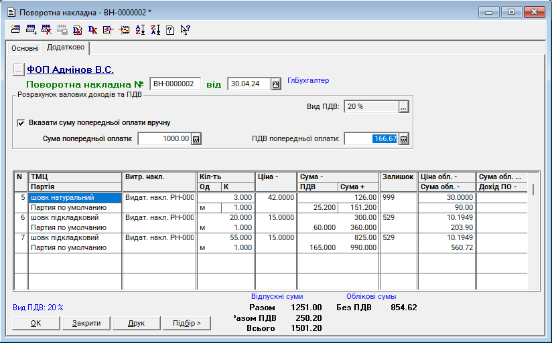Screen dimensions: 552x343
Task: Switch to the Основні tab
Action: pos(25,48)
